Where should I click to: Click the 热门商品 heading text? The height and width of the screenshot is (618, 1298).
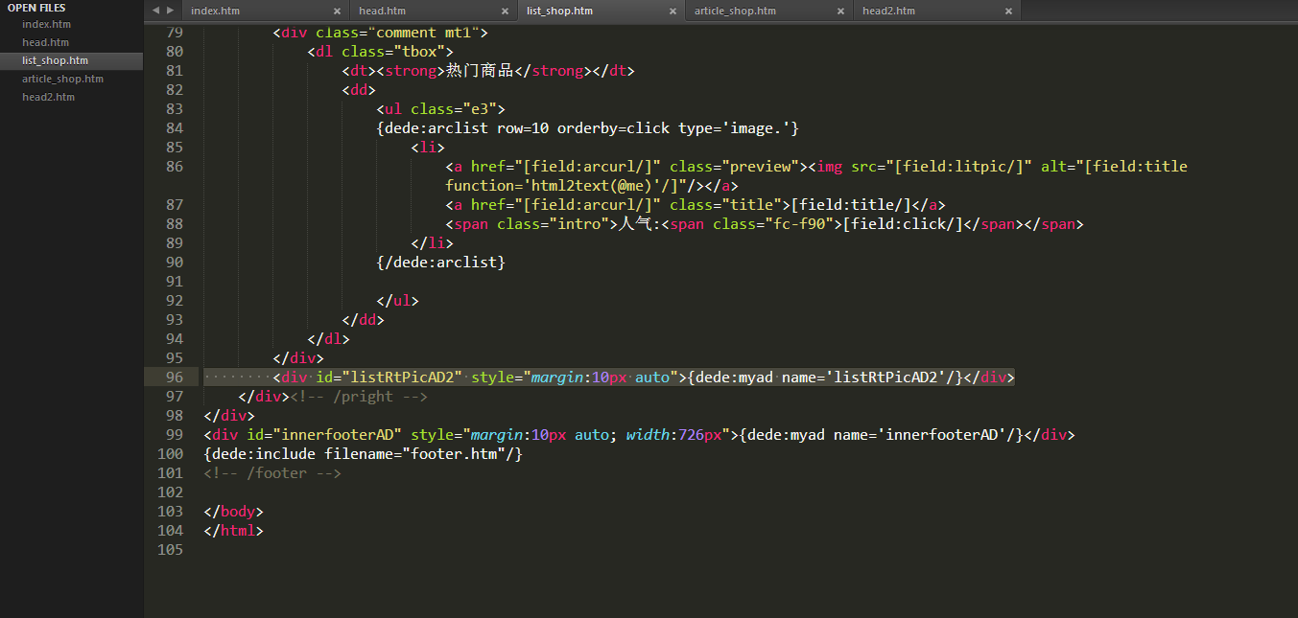(x=480, y=71)
